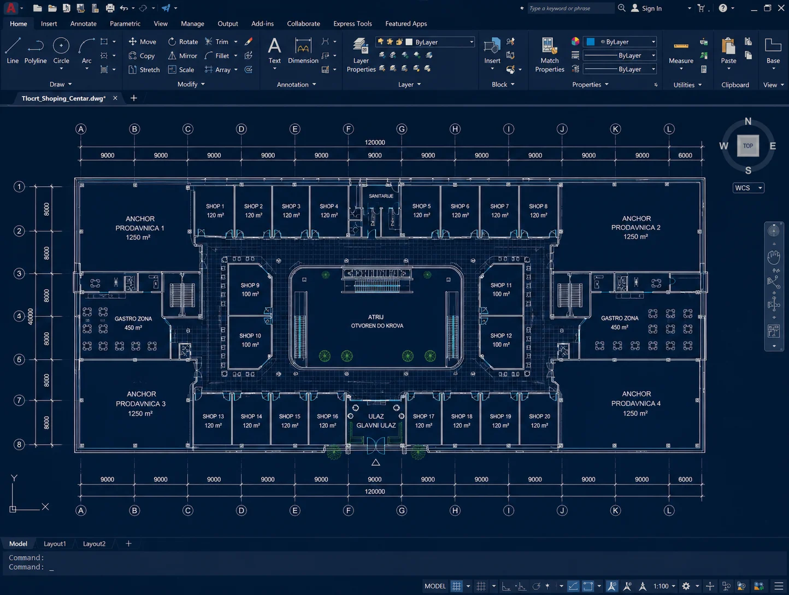Open the Help question mark button
Viewport: 789px width, 595px height.
point(723,8)
